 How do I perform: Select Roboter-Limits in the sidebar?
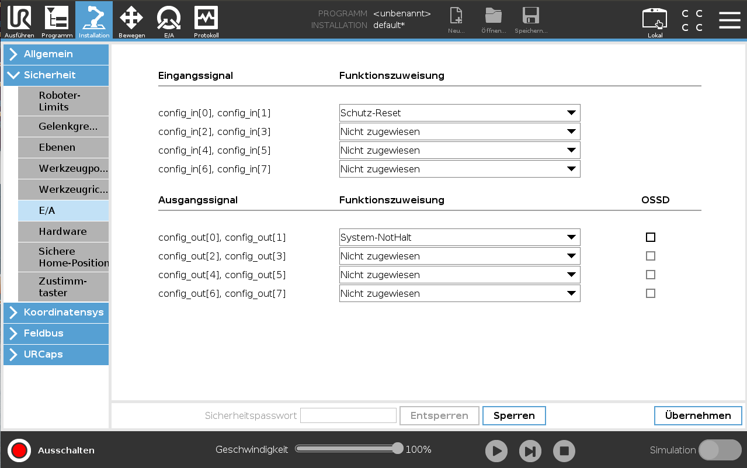(63, 101)
